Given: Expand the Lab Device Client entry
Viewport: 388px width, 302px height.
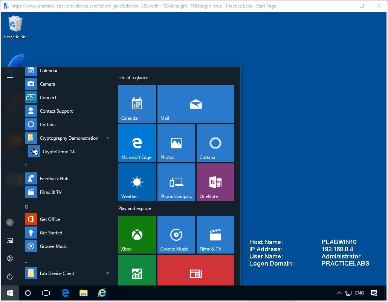Looking at the screenshot, I should click(x=107, y=273).
